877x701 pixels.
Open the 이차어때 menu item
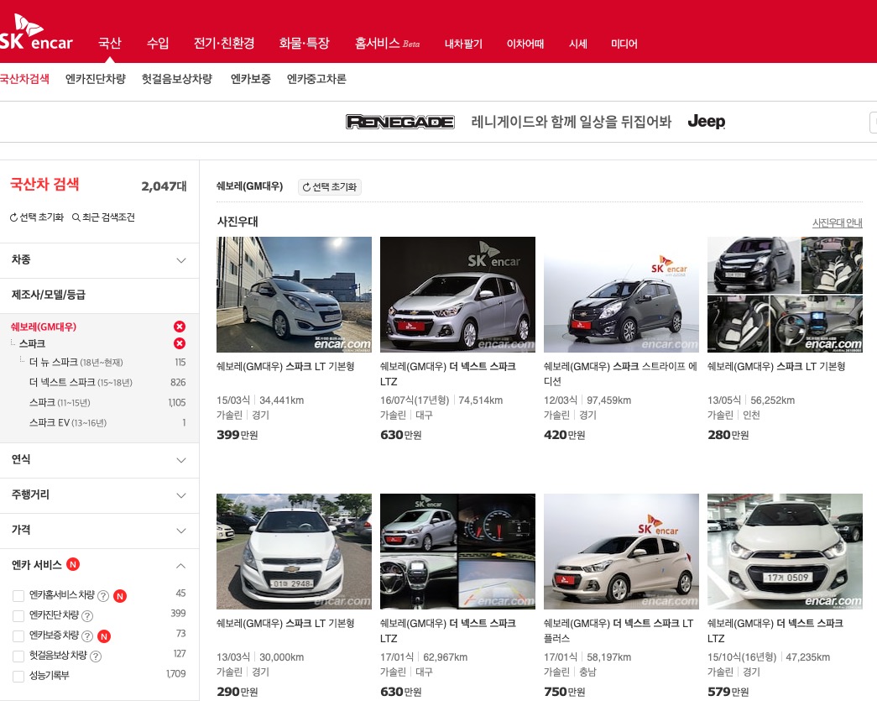click(x=525, y=44)
